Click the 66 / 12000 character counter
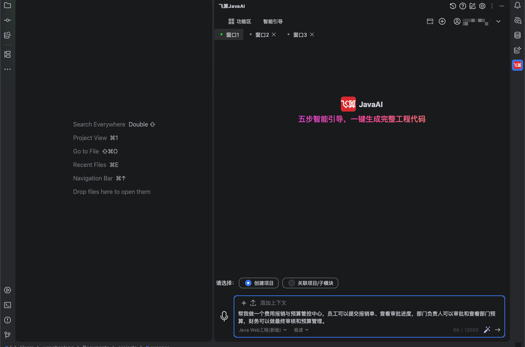This screenshot has height=347, width=525. (466, 330)
